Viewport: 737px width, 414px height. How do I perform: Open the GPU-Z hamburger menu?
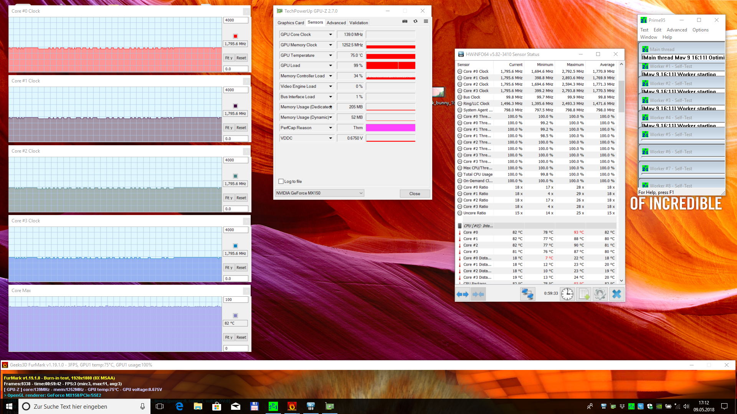coord(426,21)
